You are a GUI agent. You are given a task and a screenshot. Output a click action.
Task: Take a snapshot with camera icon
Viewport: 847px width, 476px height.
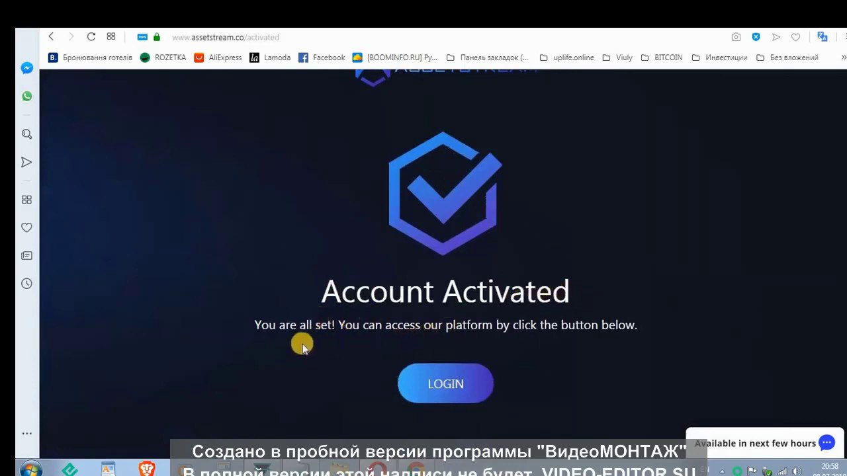736,37
